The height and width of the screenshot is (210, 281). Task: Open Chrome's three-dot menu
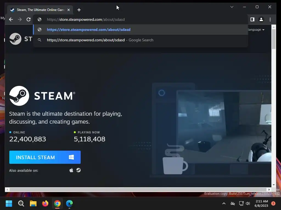point(270,19)
